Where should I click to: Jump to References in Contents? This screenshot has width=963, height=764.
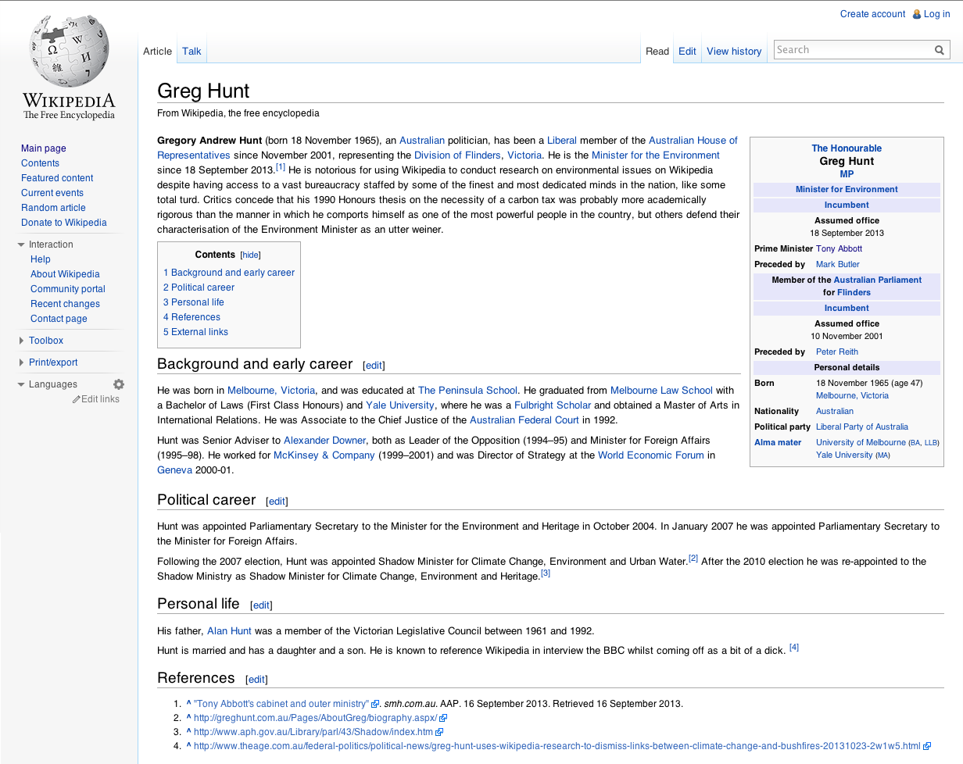coord(192,317)
